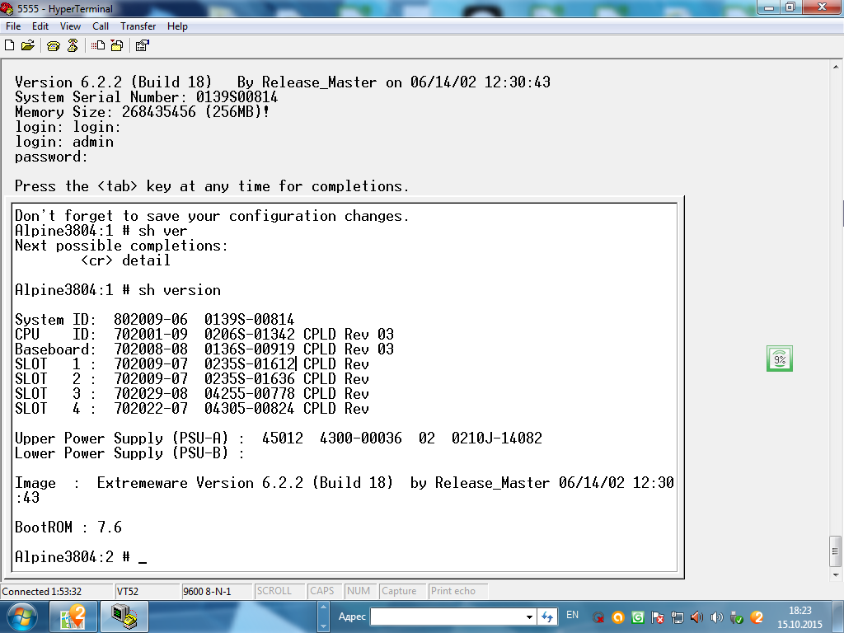Open the View menu

pyautogui.click(x=70, y=26)
